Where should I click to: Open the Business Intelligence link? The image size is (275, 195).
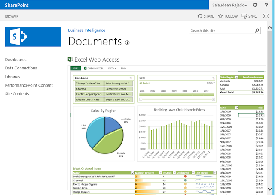click(86, 30)
